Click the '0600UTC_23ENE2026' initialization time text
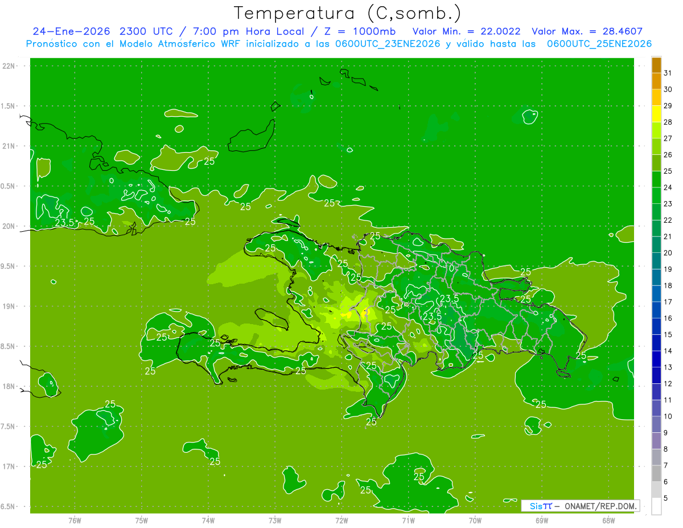683x528 pixels. tap(384, 44)
